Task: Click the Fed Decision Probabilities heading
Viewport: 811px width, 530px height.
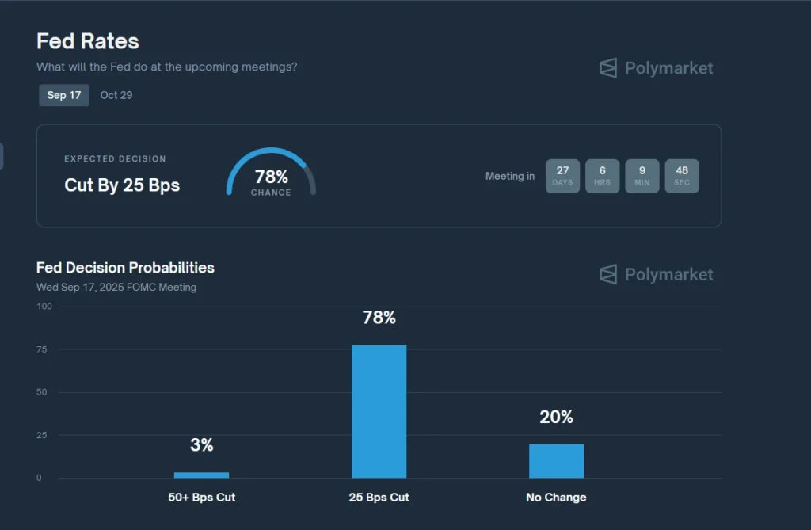Action: tap(125, 268)
